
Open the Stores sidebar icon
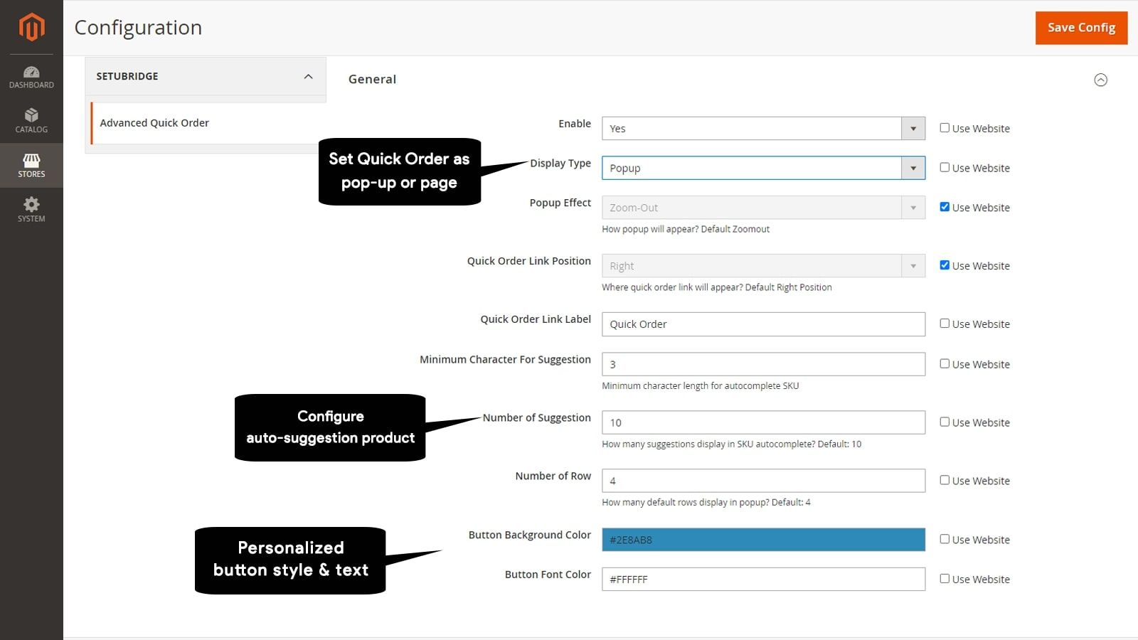tap(31, 165)
